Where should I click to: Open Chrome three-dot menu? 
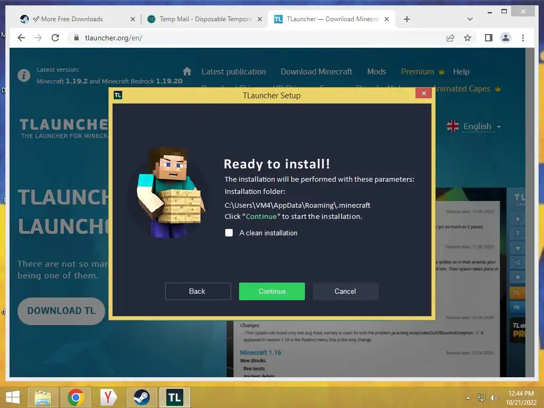pyautogui.click(x=523, y=38)
